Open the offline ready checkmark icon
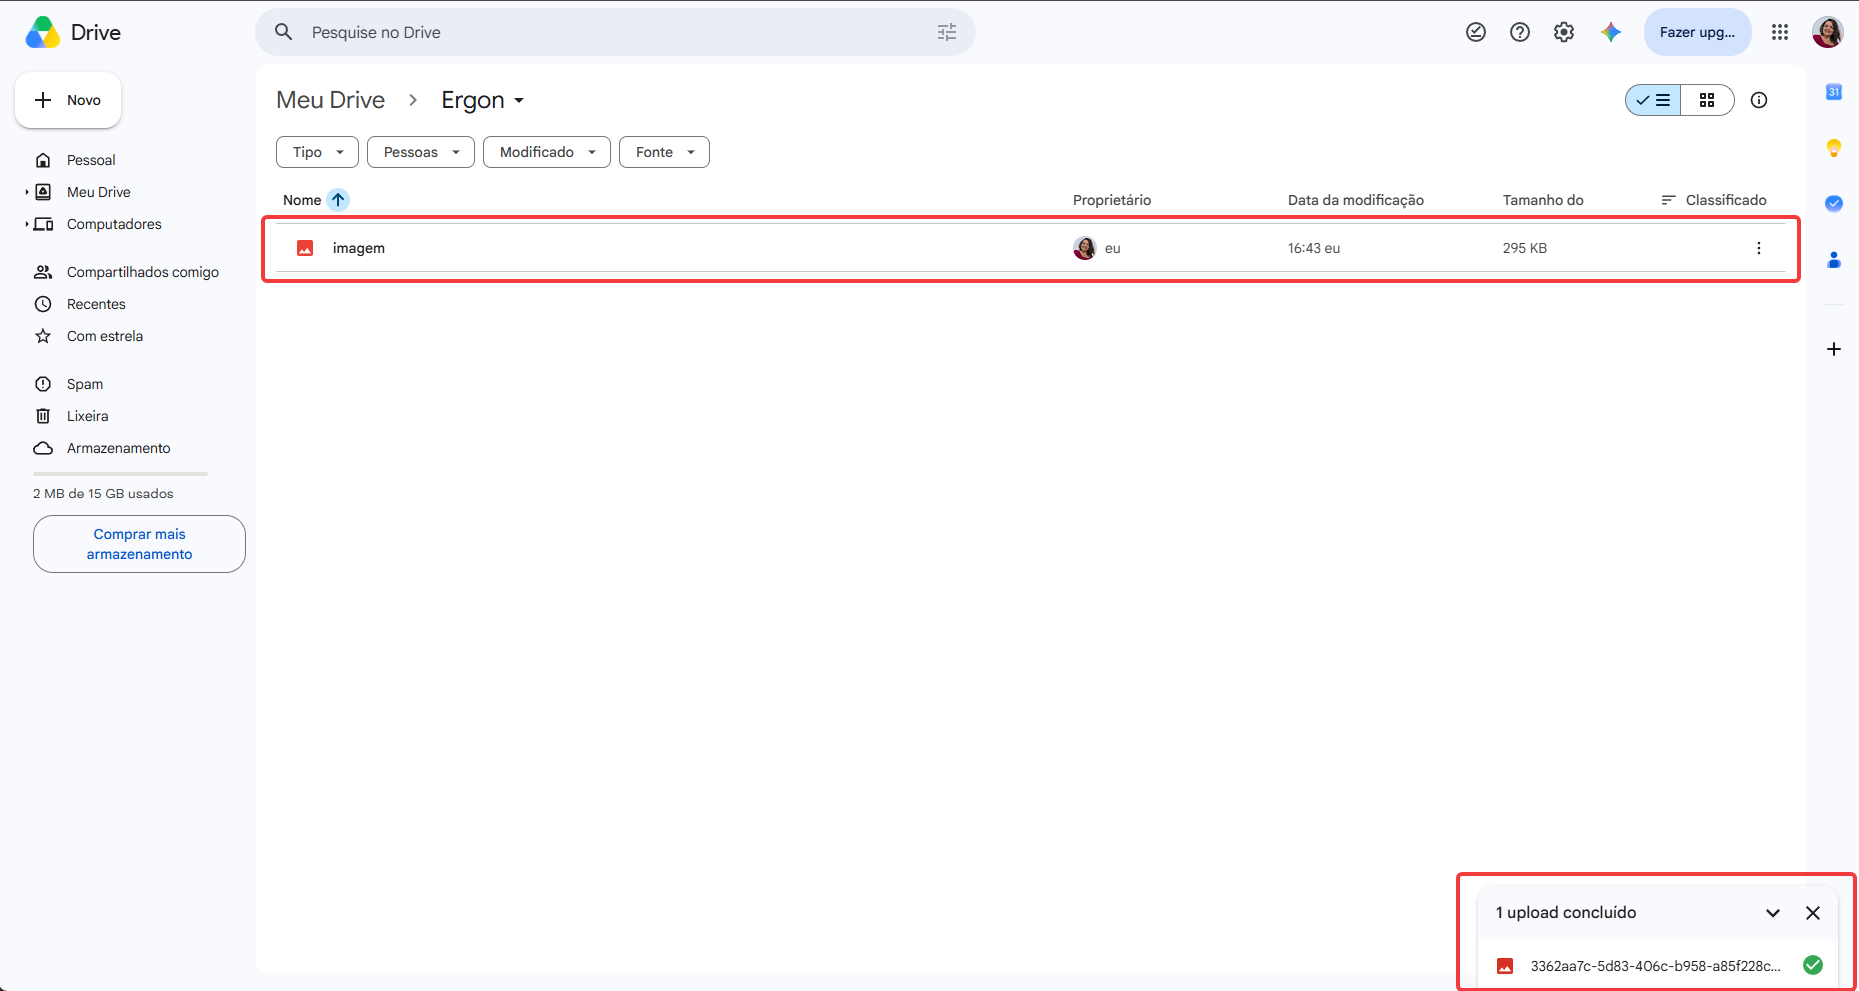 coord(1476,32)
